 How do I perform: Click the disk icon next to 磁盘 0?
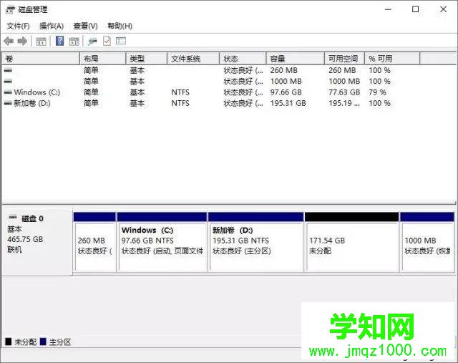[13, 217]
